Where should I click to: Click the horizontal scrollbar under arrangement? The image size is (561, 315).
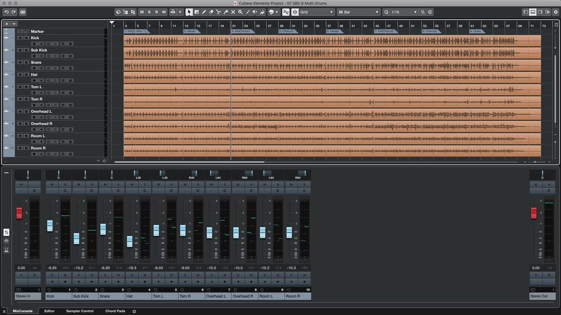pyautogui.click(x=189, y=162)
